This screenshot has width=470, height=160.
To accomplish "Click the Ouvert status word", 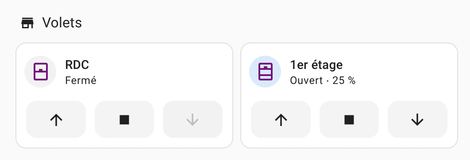I will [x=306, y=80].
